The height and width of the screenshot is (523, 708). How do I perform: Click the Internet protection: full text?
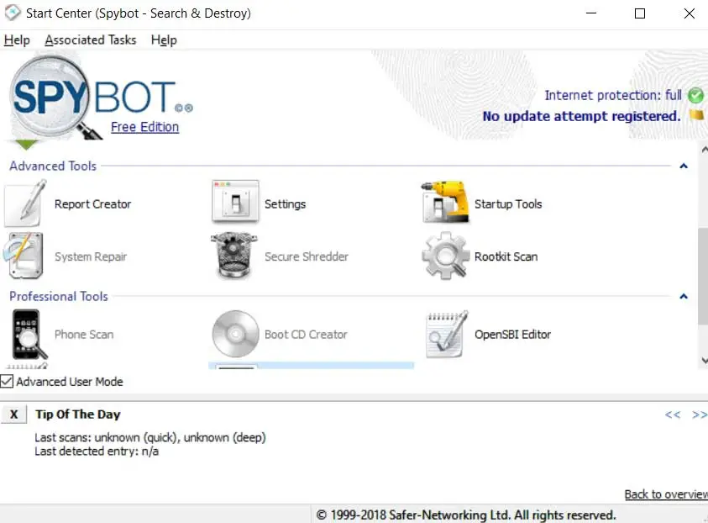click(x=613, y=95)
